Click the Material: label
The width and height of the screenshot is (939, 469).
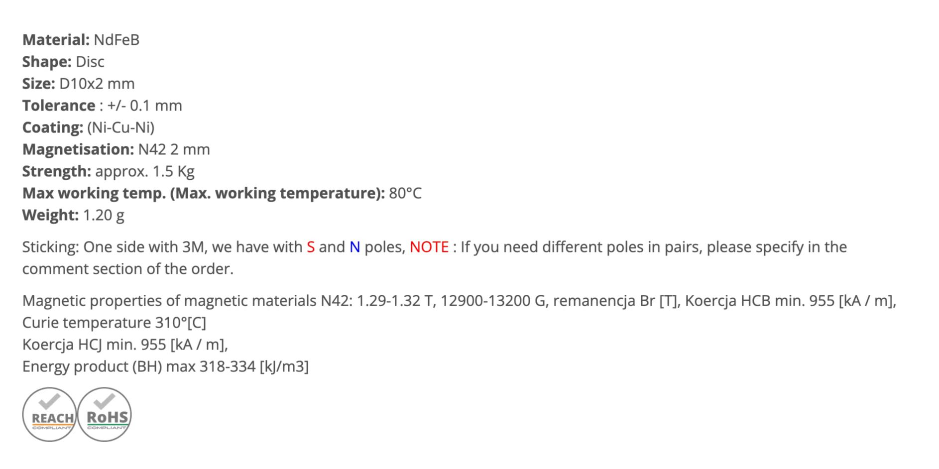point(56,40)
